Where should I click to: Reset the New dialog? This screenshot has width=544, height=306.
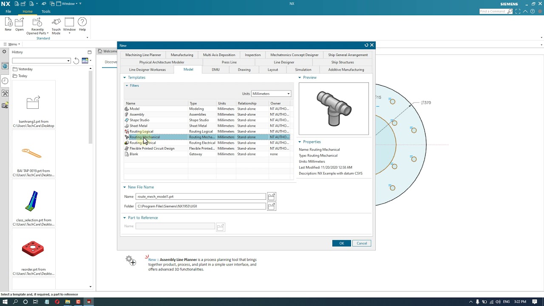tap(366, 45)
